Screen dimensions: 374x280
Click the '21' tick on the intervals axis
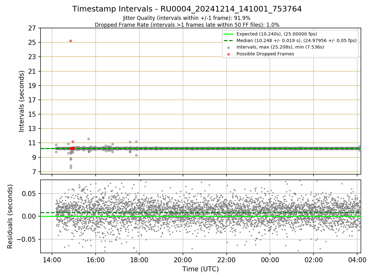point(33,71)
